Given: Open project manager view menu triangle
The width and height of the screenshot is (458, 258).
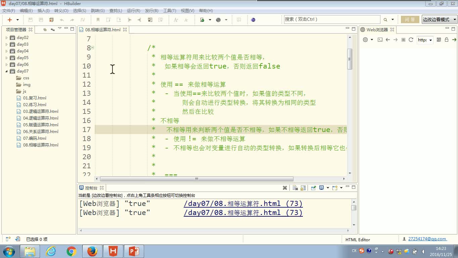Looking at the screenshot, I should click(60, 28).
